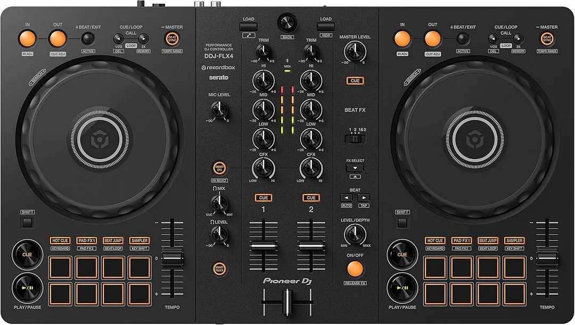Click channel 2 MID EQ knob

click(x=311, y=110)
